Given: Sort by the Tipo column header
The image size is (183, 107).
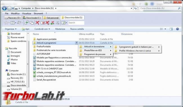Looking at the screenshot, I should (x=109, y=34).
